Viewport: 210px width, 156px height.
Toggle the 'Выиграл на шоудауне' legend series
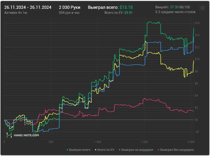click(x=136, y=150)
